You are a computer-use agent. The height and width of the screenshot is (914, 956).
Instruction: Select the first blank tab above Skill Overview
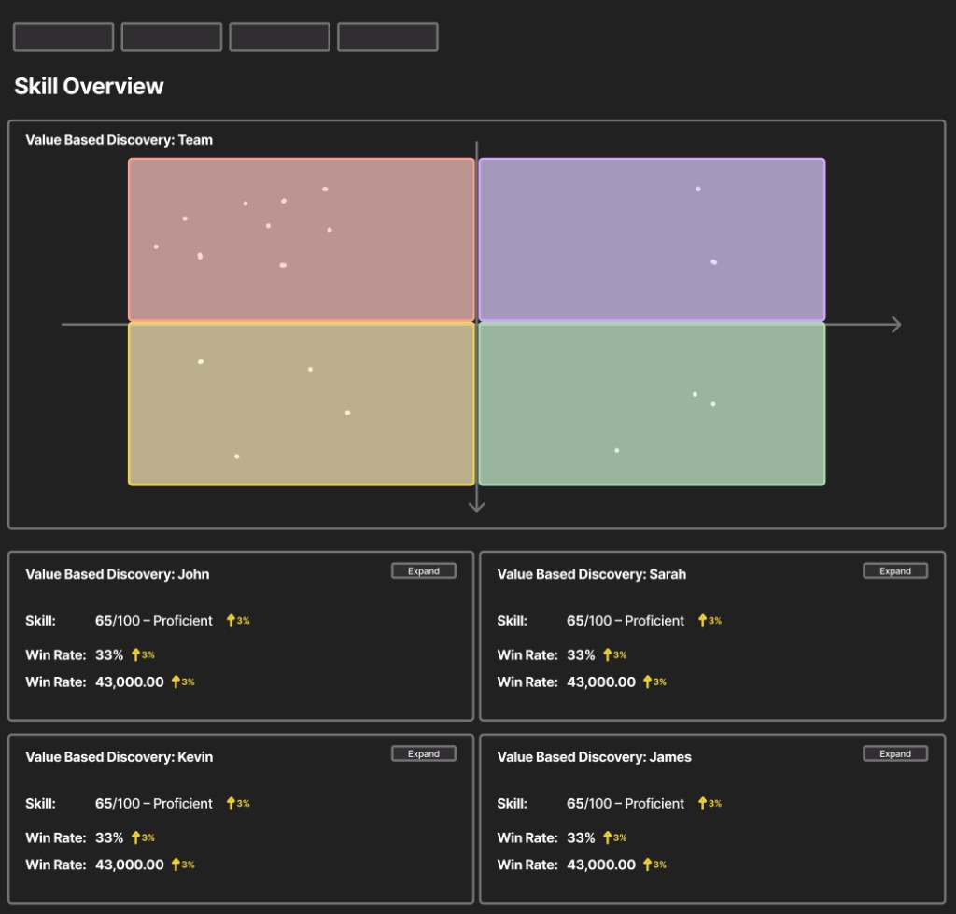point(63,37)
